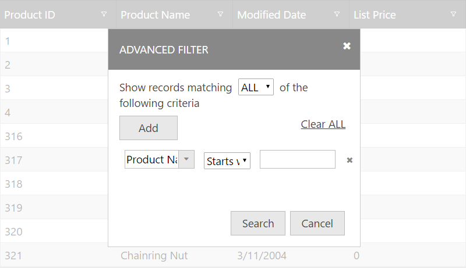Open the Product ID column filter icon
The image size is (466, 268).
coord(104,15)
